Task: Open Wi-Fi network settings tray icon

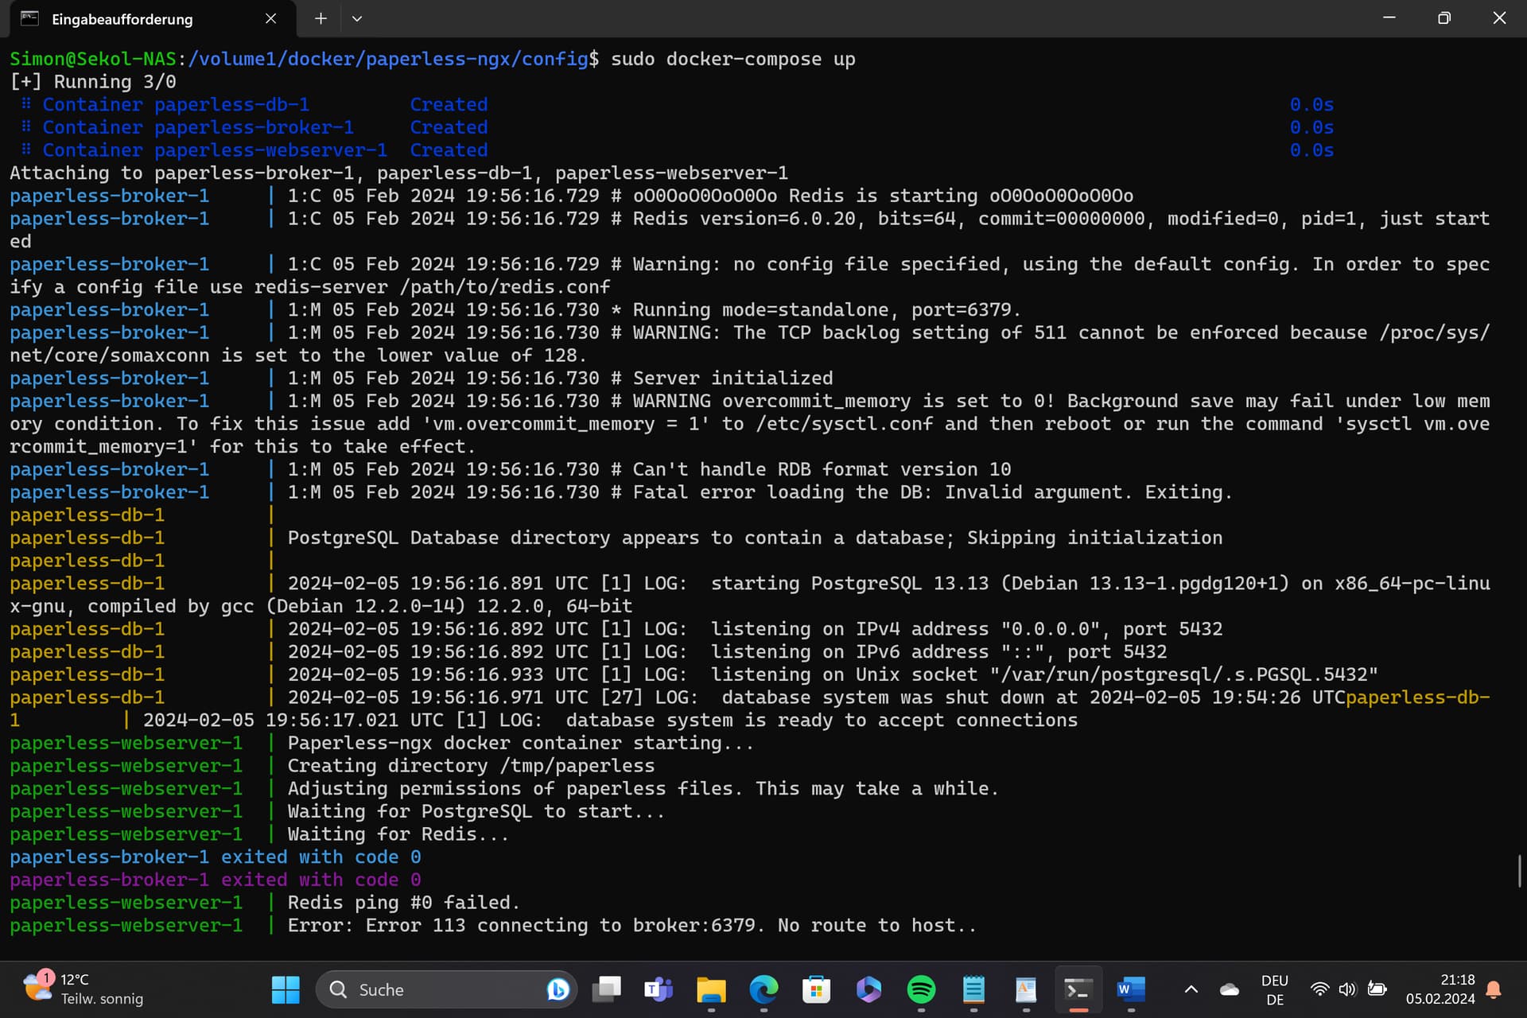Action: [1319, 989]
